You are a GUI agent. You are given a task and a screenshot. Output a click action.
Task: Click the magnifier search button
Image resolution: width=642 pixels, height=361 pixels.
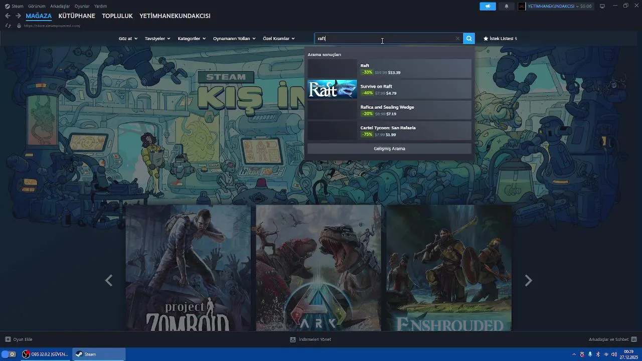coord(468,38)
